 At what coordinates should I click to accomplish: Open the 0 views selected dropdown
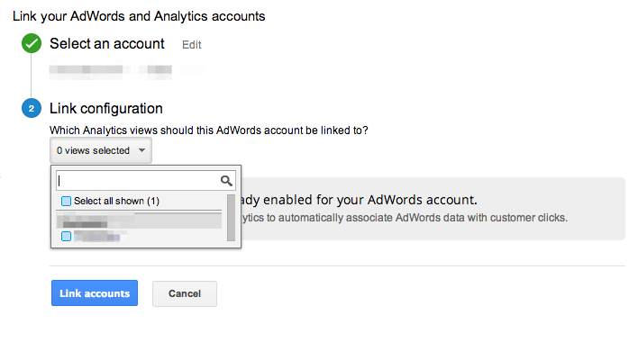(x=101, y=150)
